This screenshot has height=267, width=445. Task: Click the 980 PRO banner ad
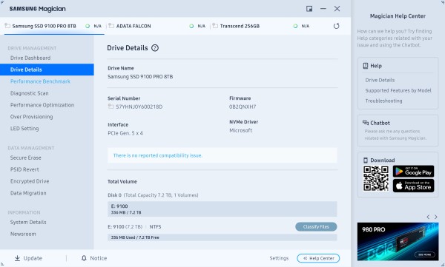[398, 242]
